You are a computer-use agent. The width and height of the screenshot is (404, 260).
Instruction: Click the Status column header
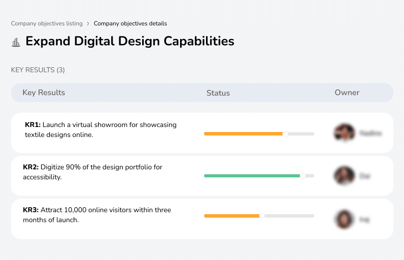point(218,93)
